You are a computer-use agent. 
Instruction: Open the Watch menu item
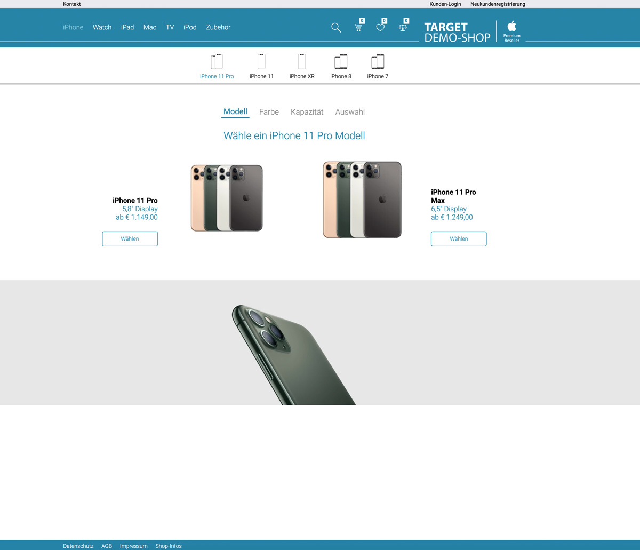coord(102,27)
